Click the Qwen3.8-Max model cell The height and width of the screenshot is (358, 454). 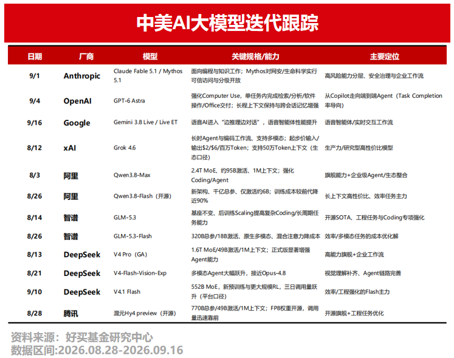(x=132, y=175)
